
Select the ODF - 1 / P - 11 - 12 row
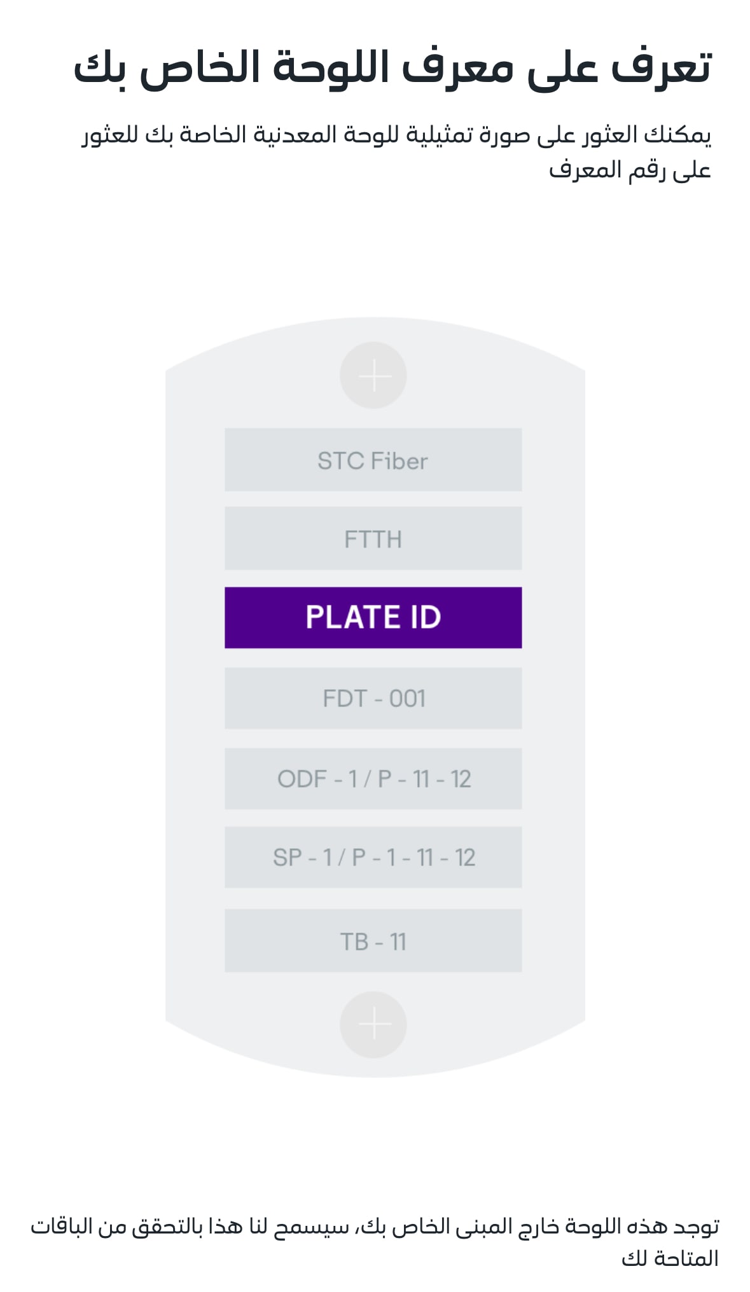tap(373, 778)
